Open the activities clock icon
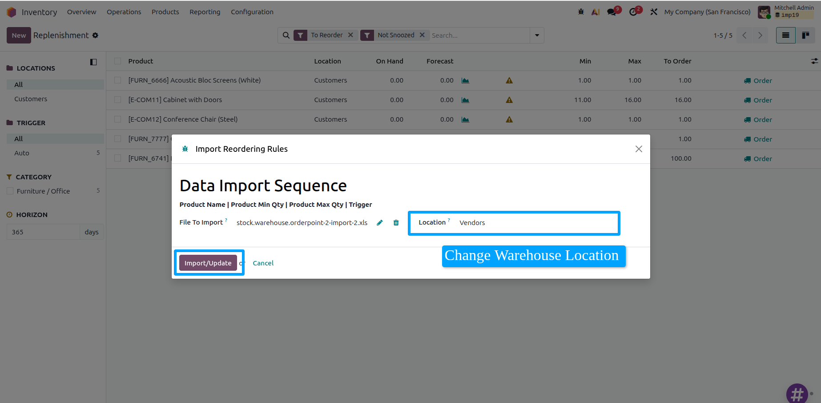This screenshot has height=403, width=821. tap(633, 12)
